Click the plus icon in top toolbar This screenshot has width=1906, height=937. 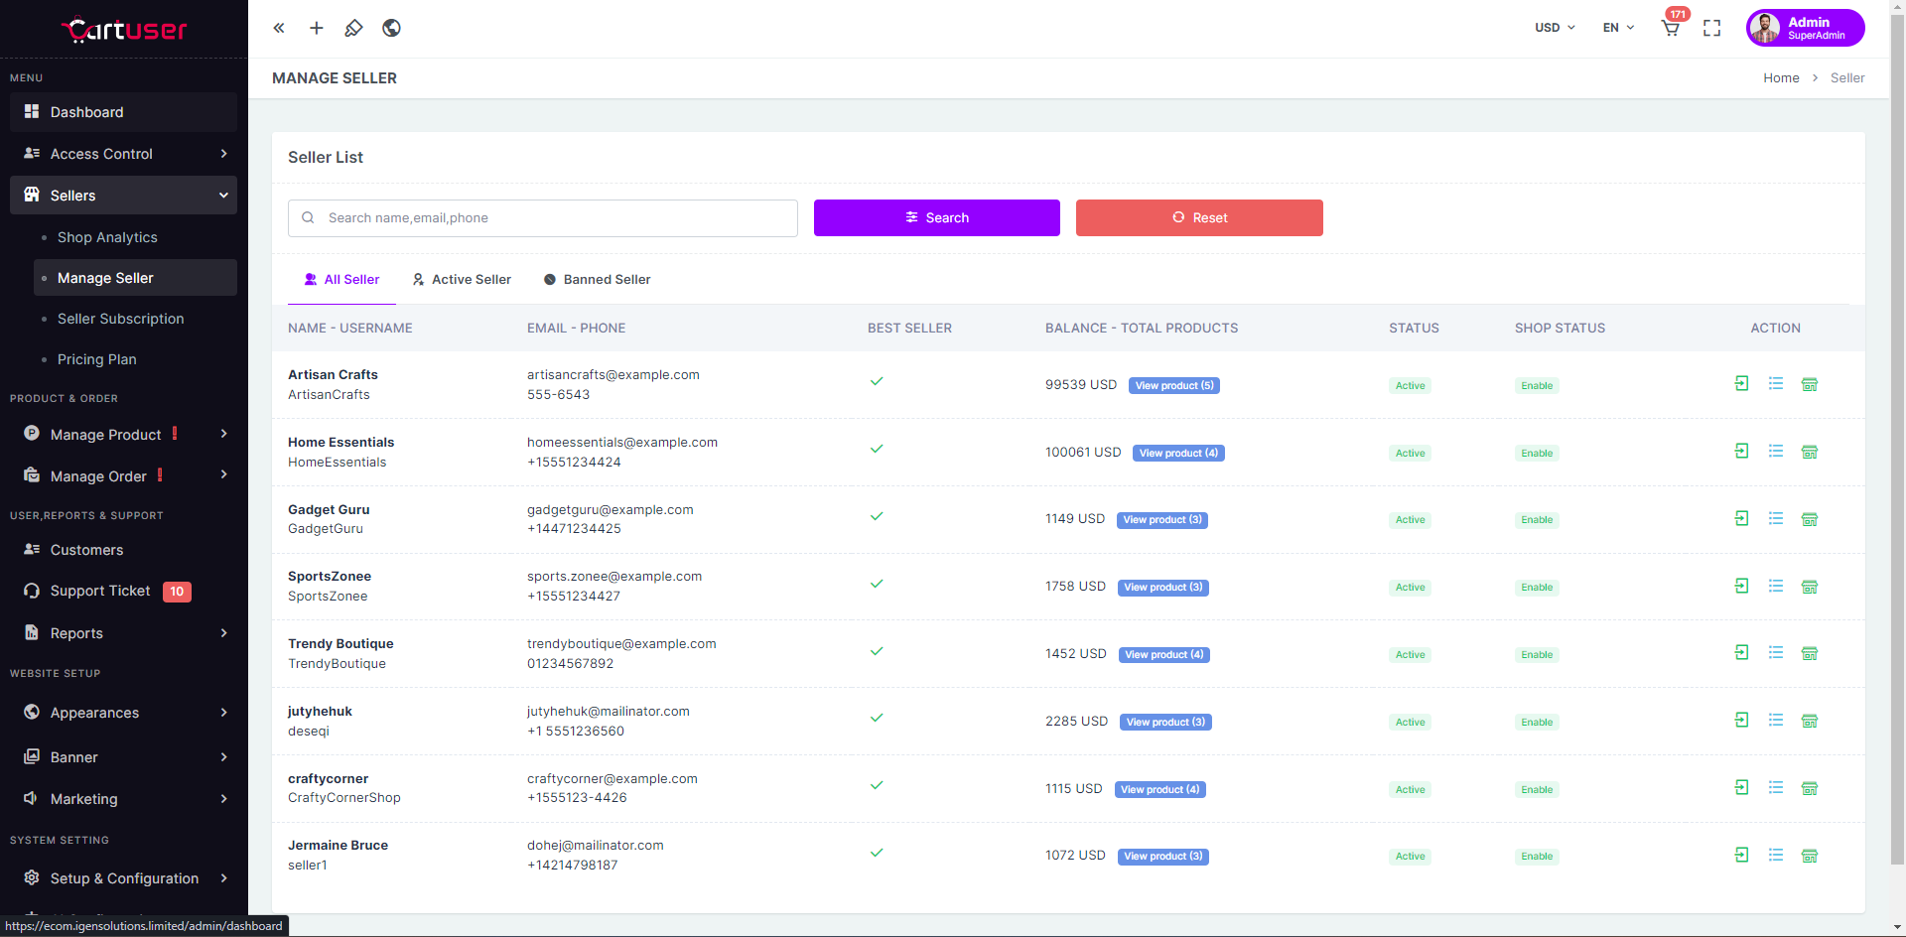coord(317,28)
